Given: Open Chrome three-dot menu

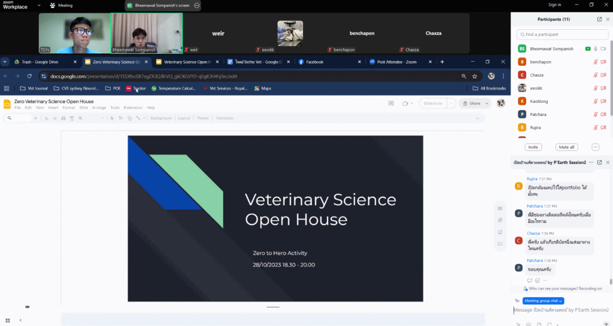Looking at the screenshot, I should click(x=503, y=77).
